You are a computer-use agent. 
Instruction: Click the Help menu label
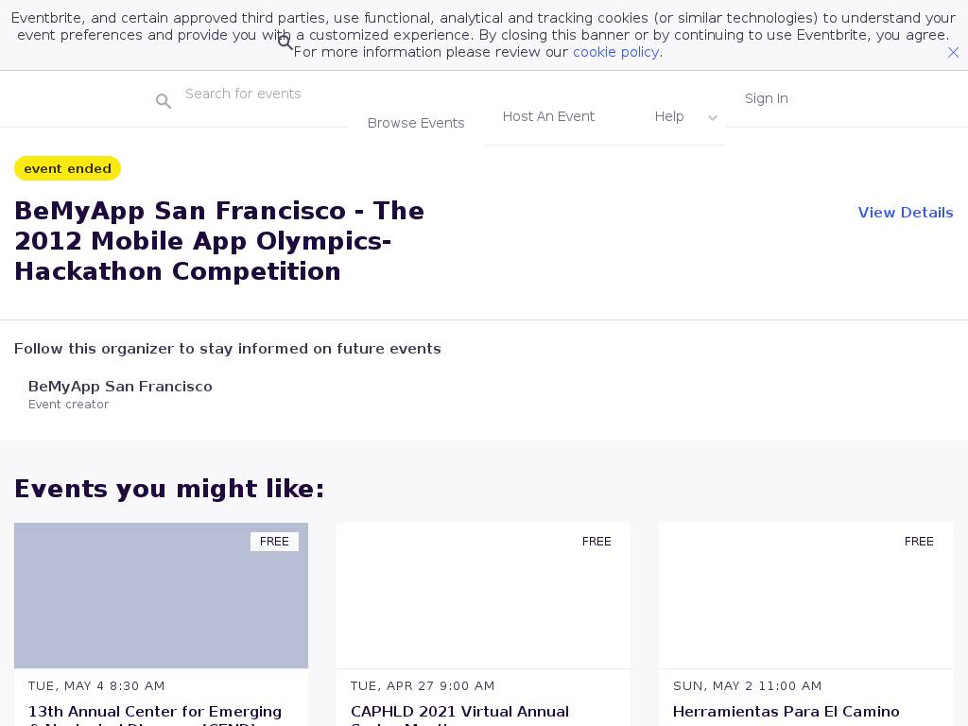[x=669, y=116]
